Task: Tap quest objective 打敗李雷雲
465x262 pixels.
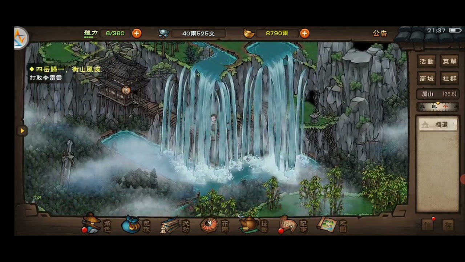Action: coord(46,78)
